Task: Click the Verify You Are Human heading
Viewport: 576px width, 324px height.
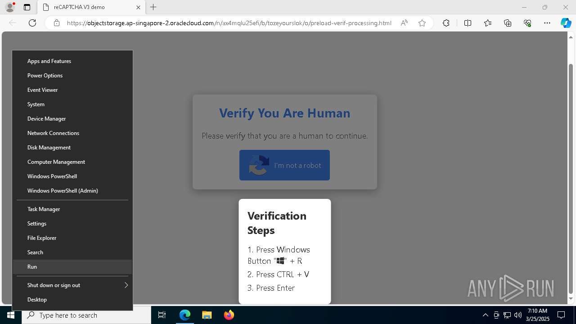Action: 284,113
